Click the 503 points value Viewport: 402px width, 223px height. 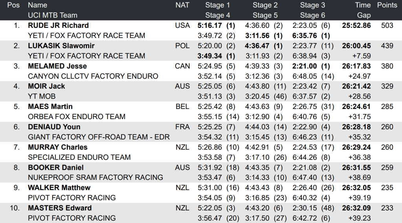[x=387, y=25]
